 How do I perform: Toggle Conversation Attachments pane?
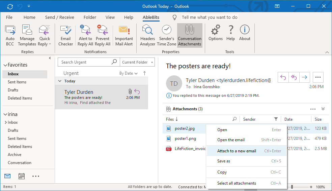[190, 35]
